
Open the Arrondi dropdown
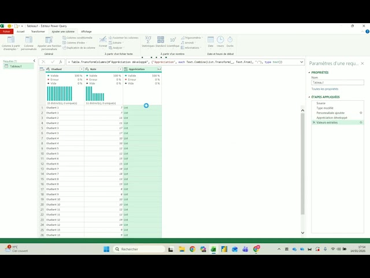(x=188, y=43)
